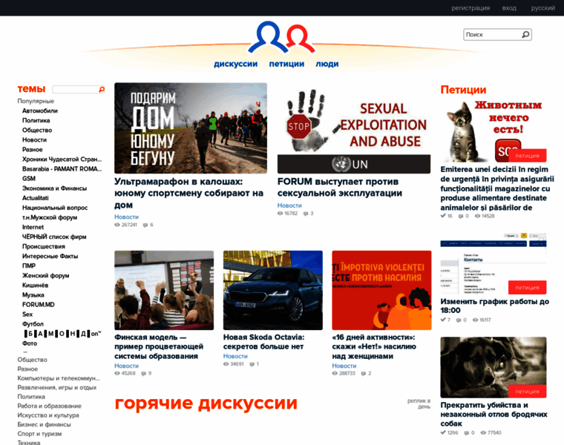564x445 pixels.
Task: Open the русский language selector
Action: pyautogui.click(x=542, y=8)
